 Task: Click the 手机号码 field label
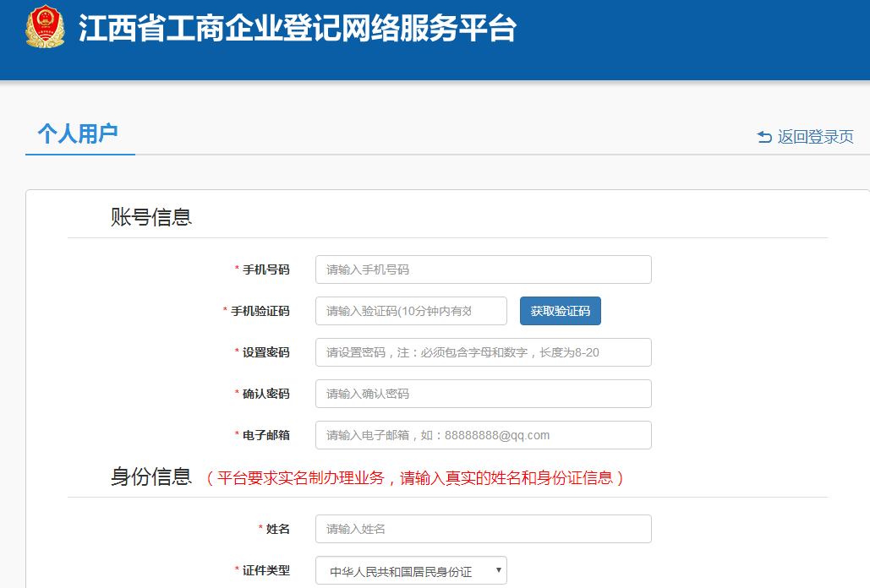265,269
